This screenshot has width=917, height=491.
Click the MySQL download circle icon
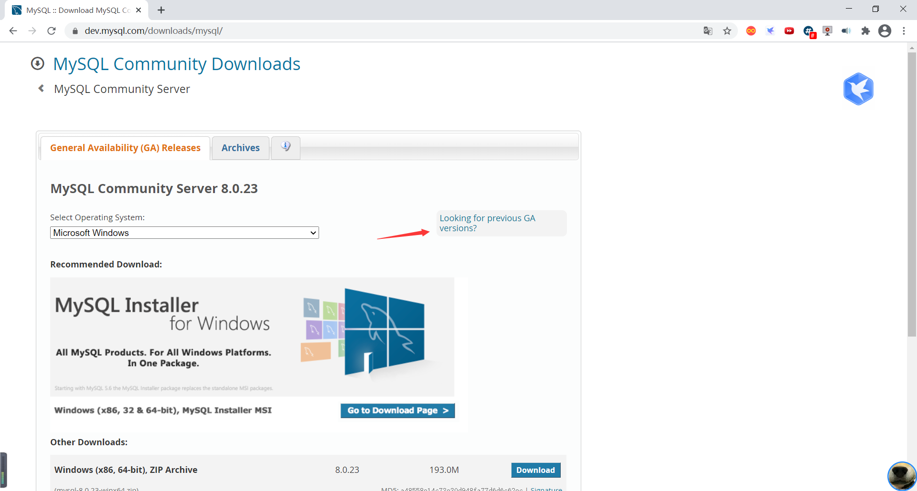tap(37, 63)
